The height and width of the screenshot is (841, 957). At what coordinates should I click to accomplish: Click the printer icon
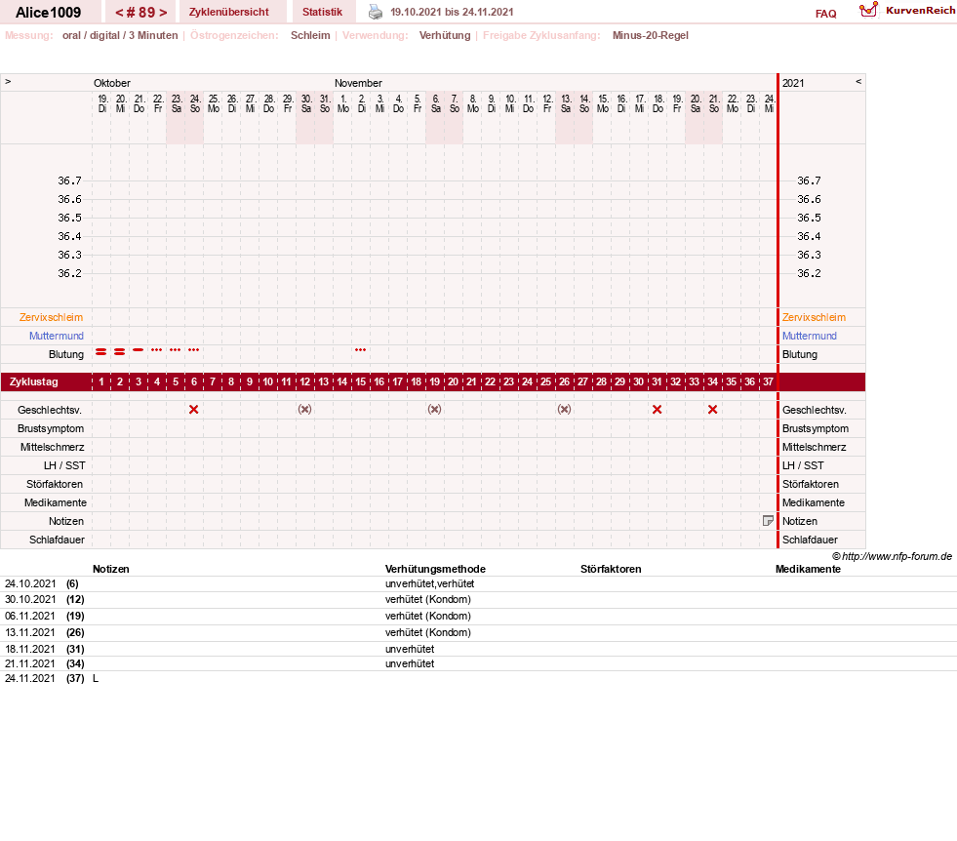coord(376,12)
